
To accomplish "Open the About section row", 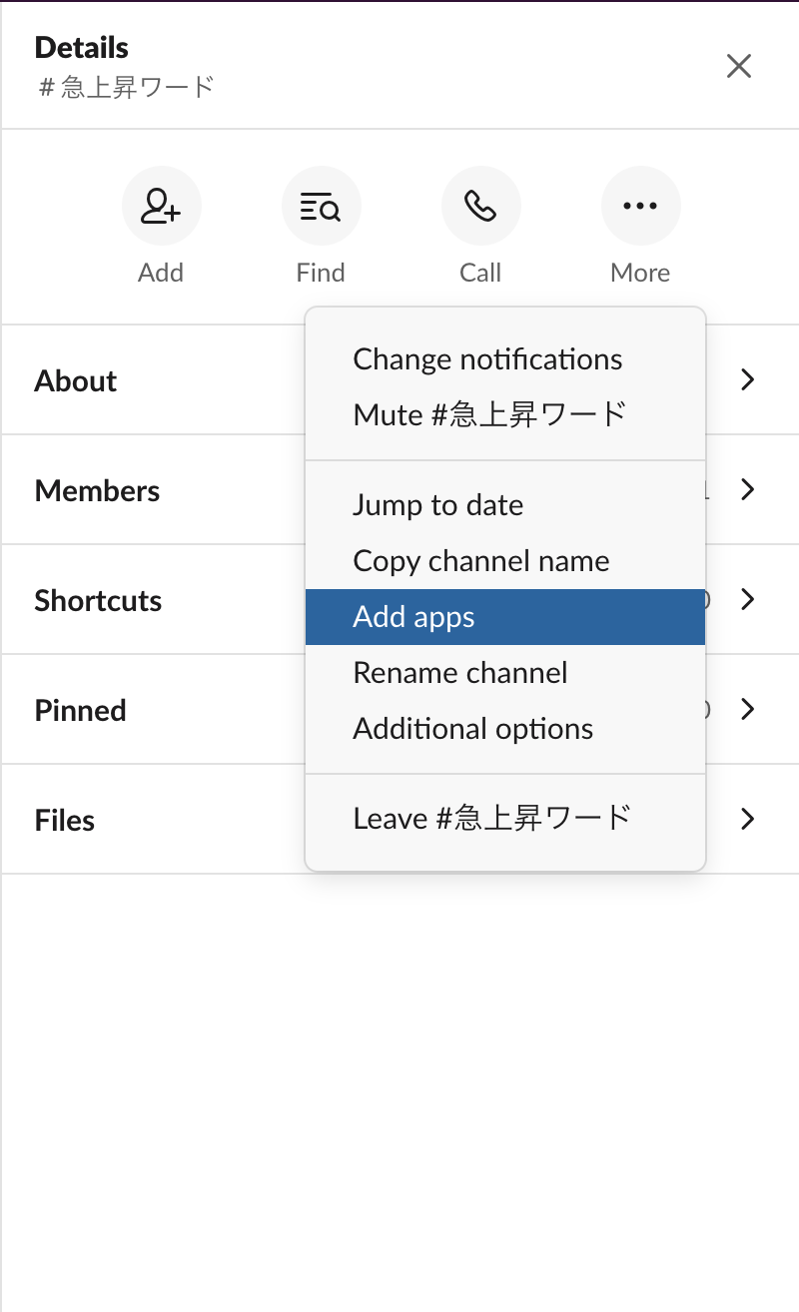I will [76, 380].
